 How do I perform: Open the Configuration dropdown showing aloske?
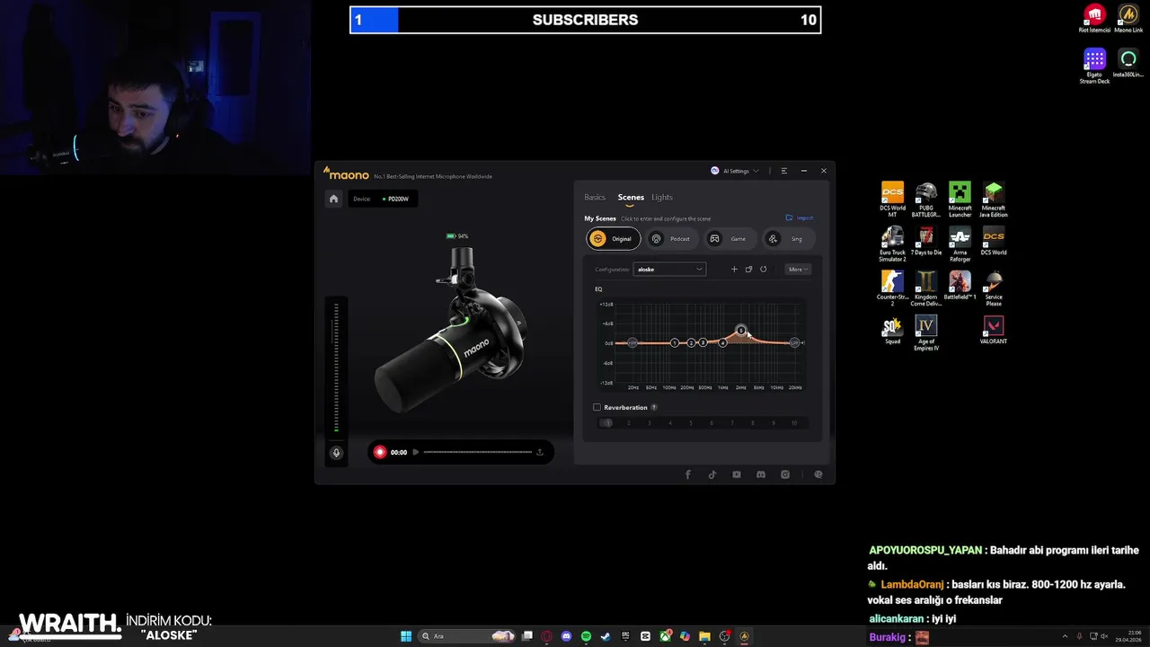669,269
